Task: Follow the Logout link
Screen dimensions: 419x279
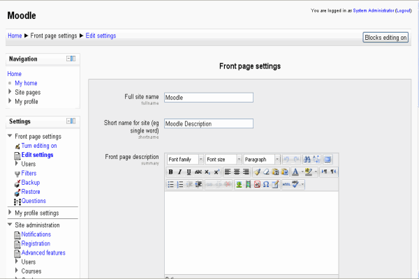Action: [404, 10]
